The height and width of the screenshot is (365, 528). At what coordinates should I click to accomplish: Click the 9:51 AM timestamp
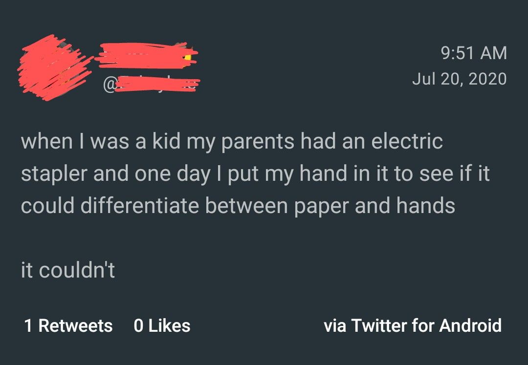[x=474, y=53]
